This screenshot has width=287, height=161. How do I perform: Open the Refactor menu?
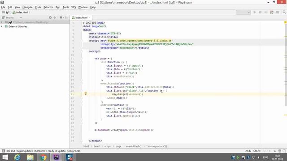coord(48,7)
